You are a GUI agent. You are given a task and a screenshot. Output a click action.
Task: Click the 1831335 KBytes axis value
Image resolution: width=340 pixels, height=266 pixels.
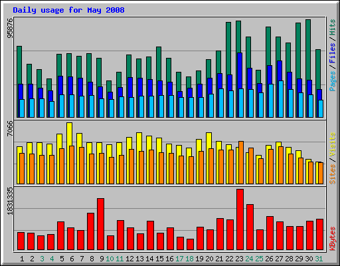pos(10,201)
